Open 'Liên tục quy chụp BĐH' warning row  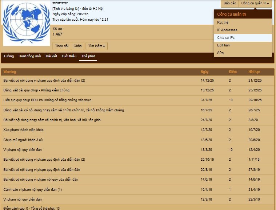pyautogui.click(x=47, y=100)
